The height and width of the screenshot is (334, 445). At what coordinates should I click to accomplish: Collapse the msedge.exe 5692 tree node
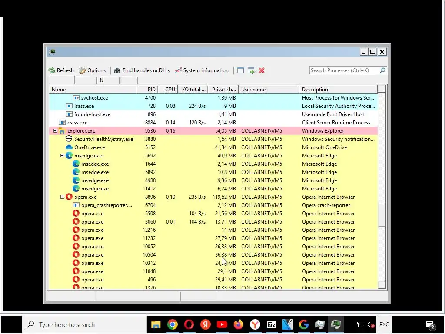(62, 156)
